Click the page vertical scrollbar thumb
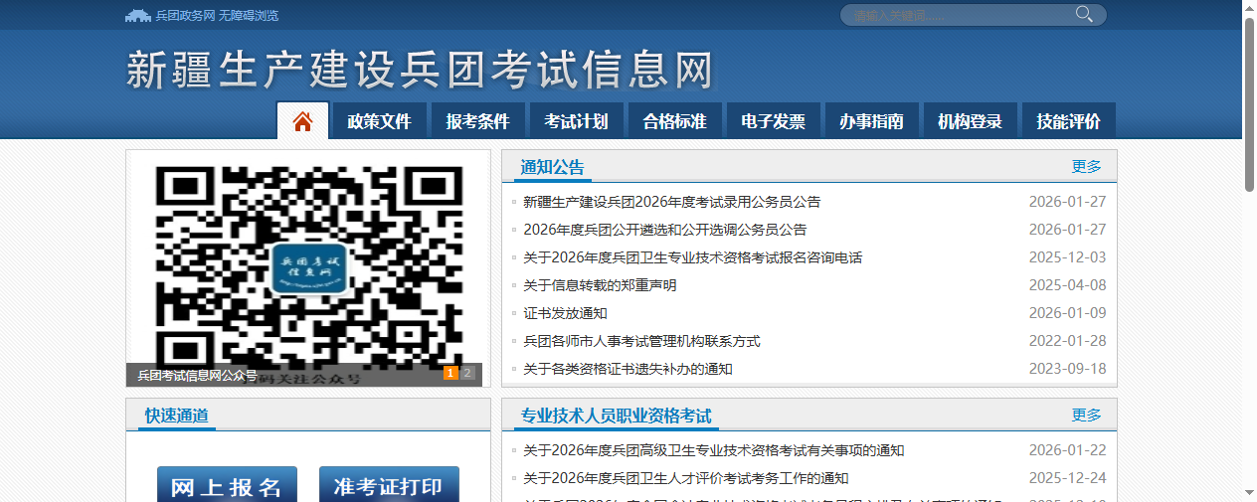Screen dimensions: 1257x502 [x=1249, y=99]
